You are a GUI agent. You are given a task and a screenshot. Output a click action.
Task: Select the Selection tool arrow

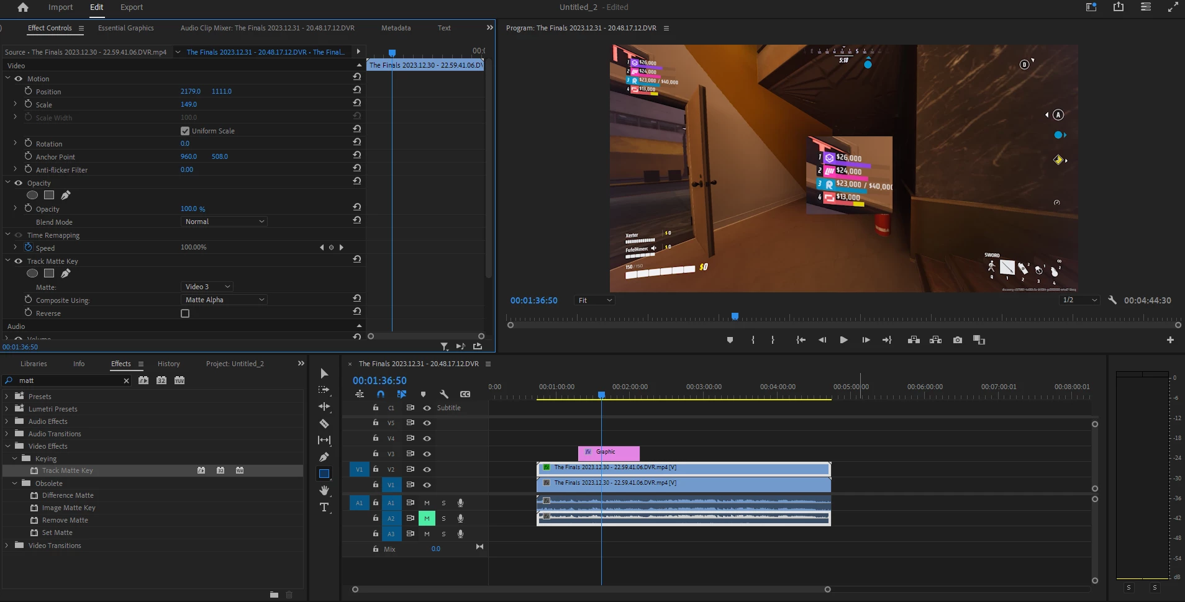[x=324, y=373]
